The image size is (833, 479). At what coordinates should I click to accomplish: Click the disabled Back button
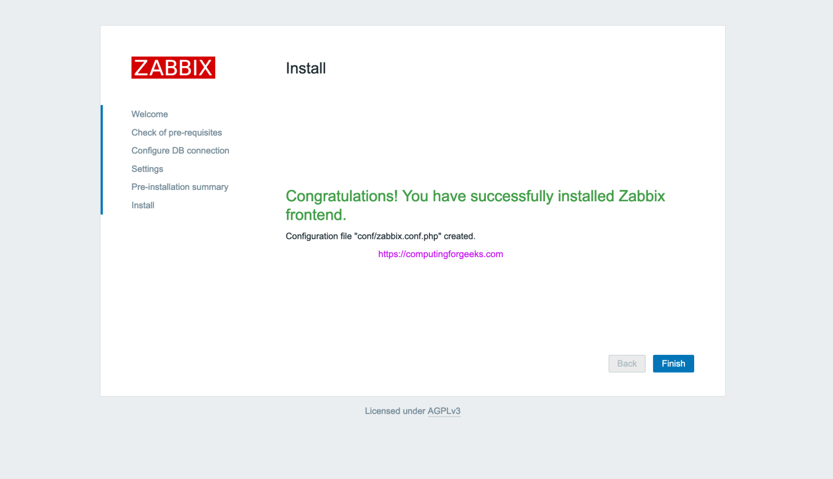(627, 363)
